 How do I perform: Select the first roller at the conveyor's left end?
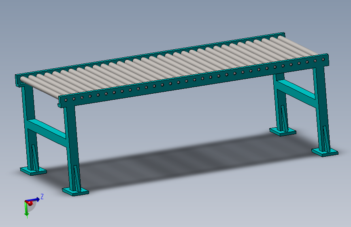[39, 88]
